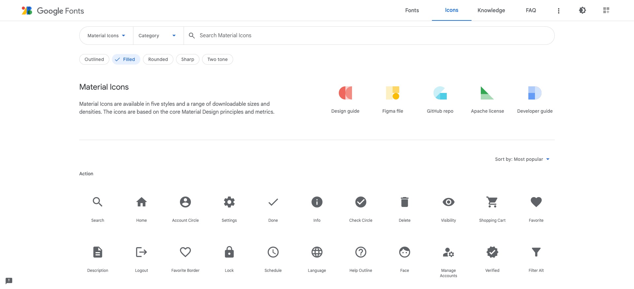The width and height of the screenshot is (634, 289).
Task: Enable the Sharp style chip
Action: (x=188, y=59)
